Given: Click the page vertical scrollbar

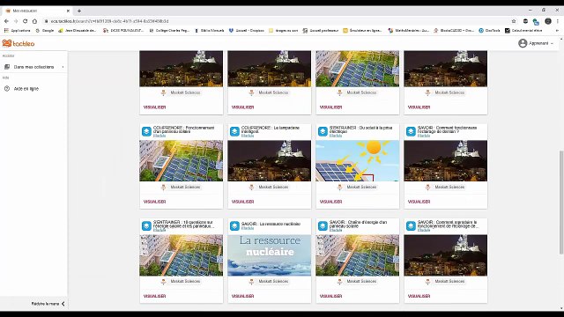Looking at the screenshot, I should tap(560, 202).
